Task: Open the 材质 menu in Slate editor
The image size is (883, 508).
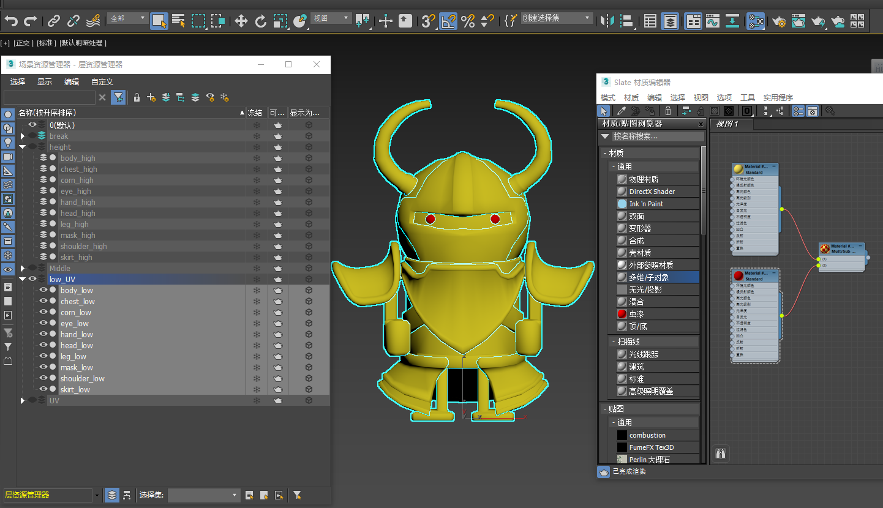Action: [631, 97]
